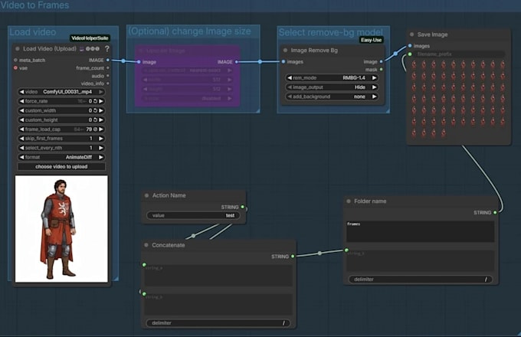Image resolution: width=521 pixels, height=337 pixels.
Task: Collapse the Image Remove Bg node dot
Action: pyautogui.click(x=285, y=51)
